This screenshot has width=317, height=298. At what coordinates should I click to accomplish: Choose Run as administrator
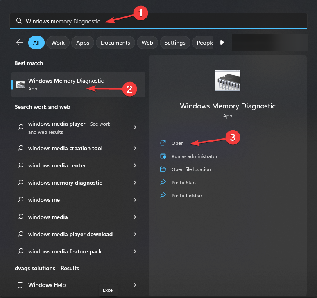pyautogui.click(x=194, y=156)
